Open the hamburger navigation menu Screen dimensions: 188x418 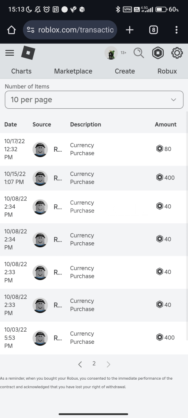coord(10,53)
